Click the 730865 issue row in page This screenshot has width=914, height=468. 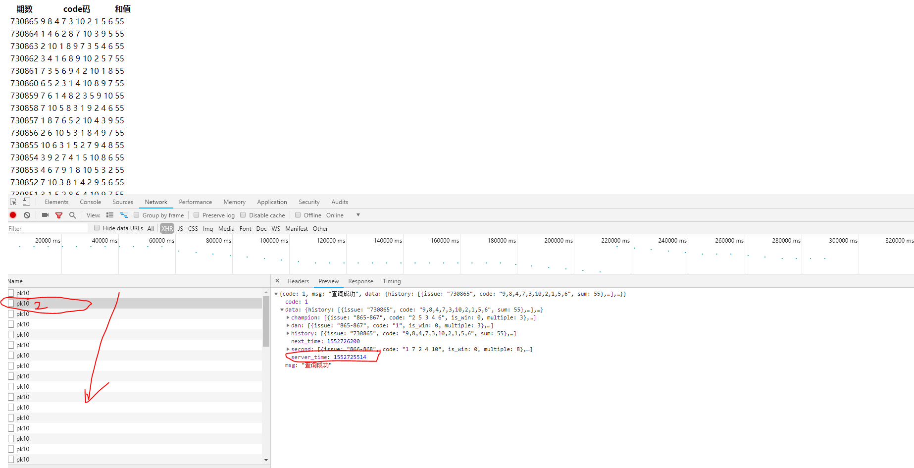[67, 21]
